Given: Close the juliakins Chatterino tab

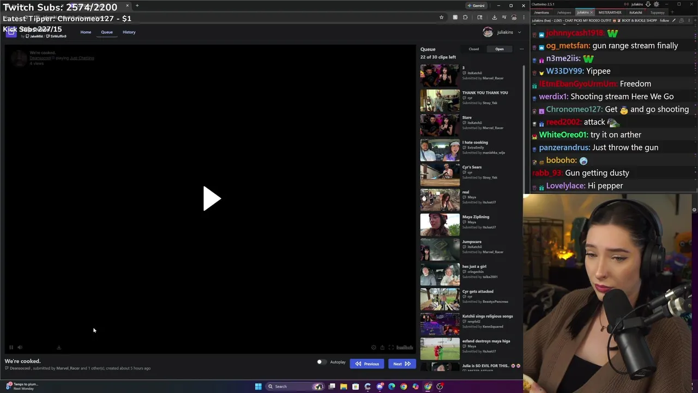Looking at the screenshot, I should point(592,12).
